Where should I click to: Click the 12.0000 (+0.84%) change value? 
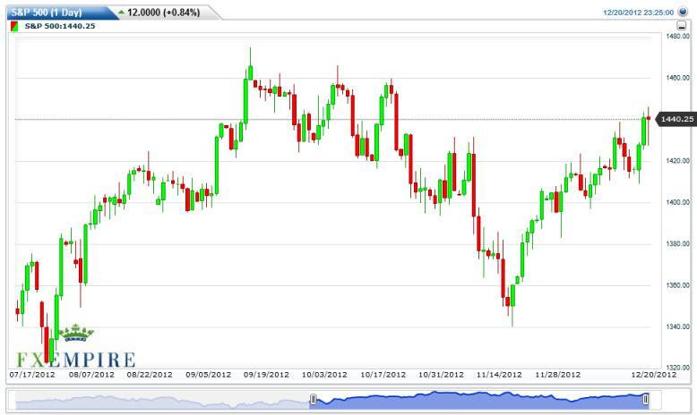click(x=164, y=13)
